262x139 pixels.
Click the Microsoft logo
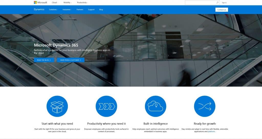click(x=40, y=3)
